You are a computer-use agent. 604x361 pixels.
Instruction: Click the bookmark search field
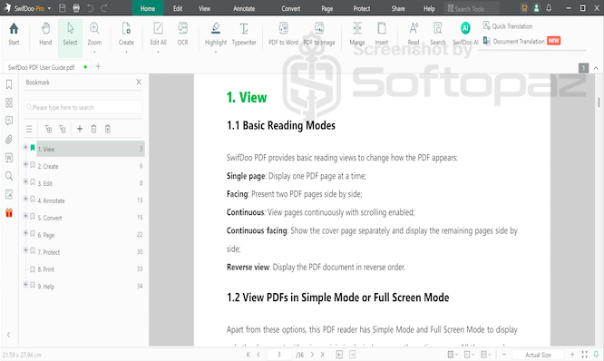[83, 107]
